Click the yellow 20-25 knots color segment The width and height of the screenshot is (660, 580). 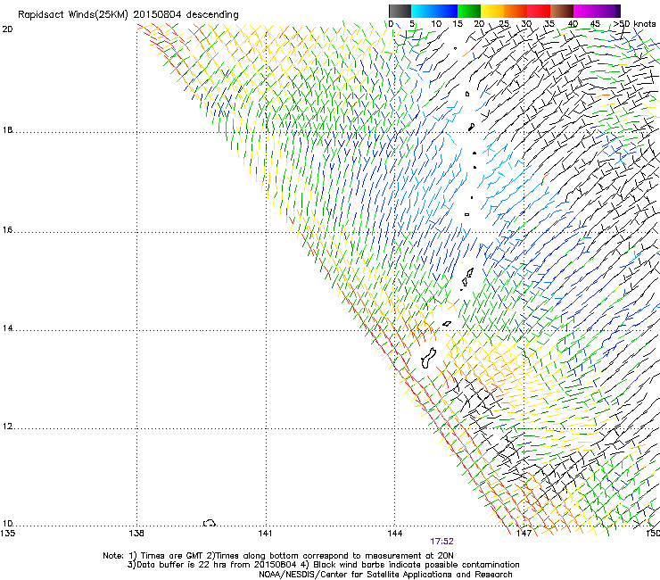492,11
